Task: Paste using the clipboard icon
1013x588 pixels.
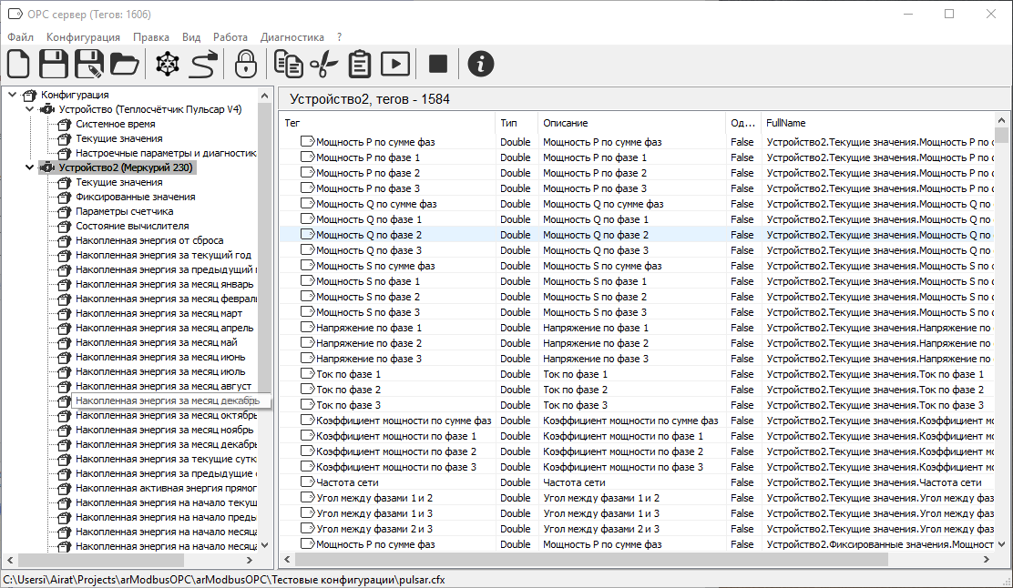Action: (360, 64)
